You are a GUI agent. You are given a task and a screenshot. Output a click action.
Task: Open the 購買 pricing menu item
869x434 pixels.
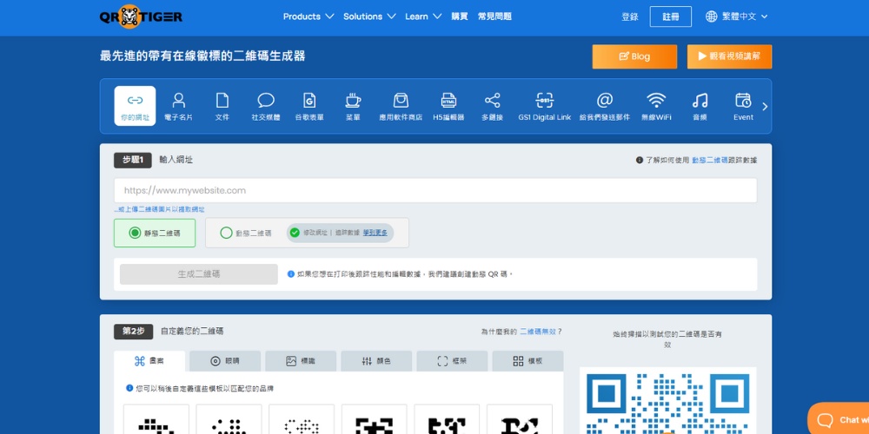tap(460, 16)
